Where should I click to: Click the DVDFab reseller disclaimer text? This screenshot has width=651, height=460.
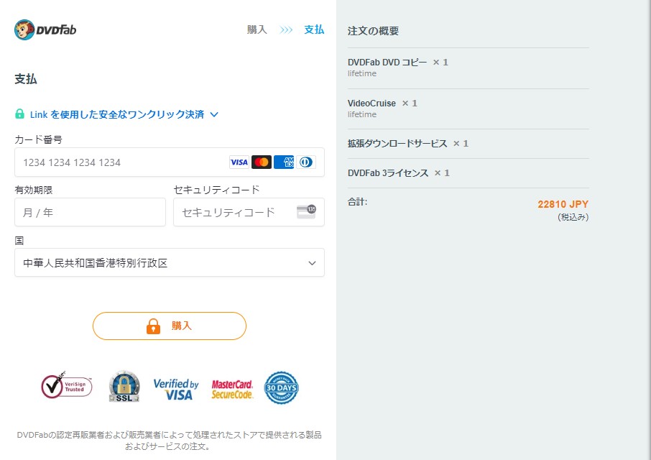pyautogui.click(x=169, y=441)
